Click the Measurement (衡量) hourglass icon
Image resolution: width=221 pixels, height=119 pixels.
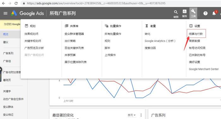coord(147,26)
